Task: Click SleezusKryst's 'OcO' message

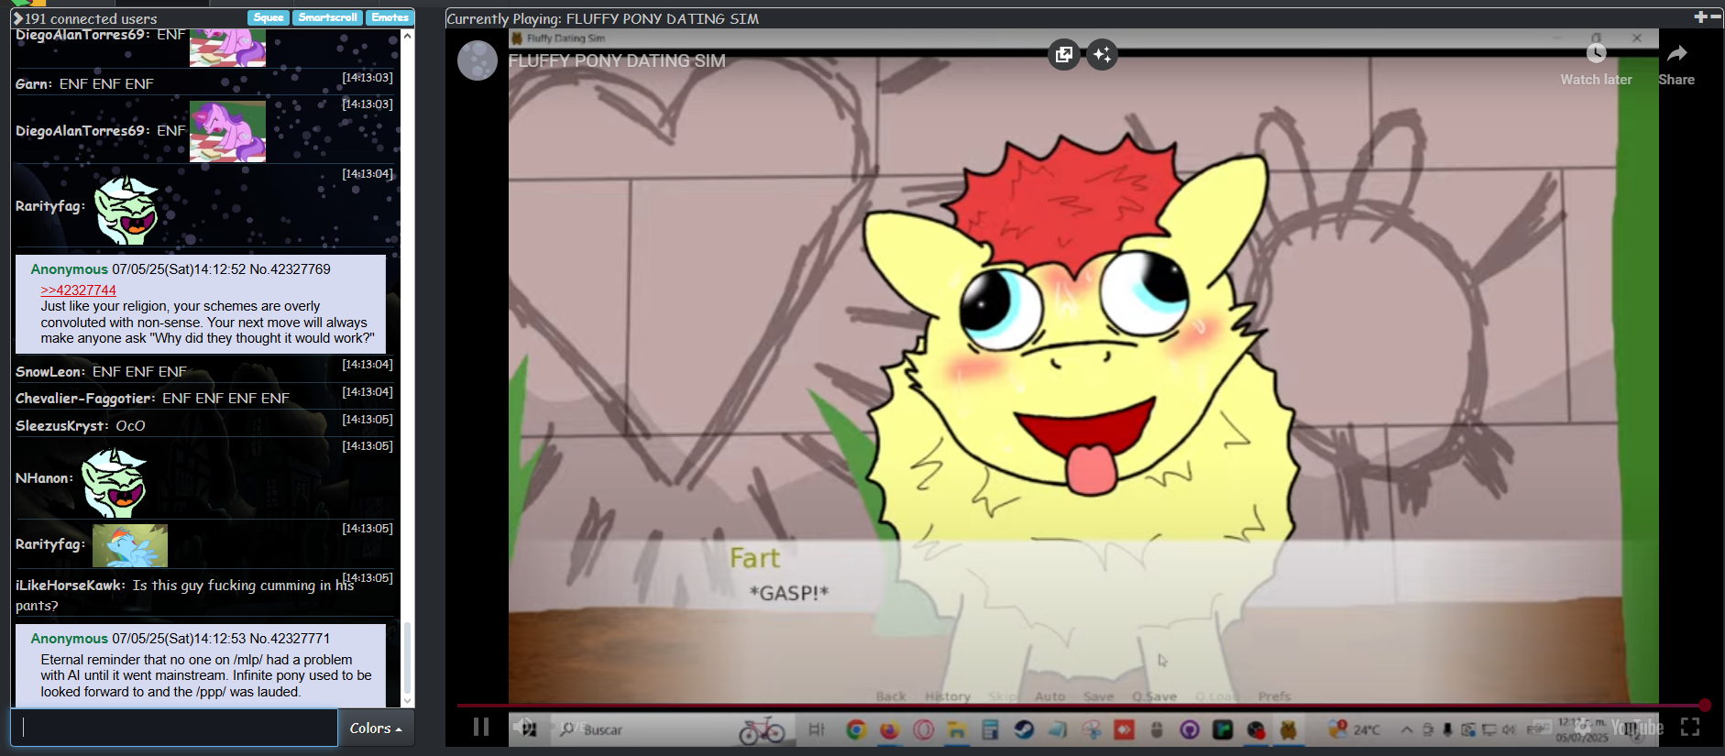Action: [130, 425]
